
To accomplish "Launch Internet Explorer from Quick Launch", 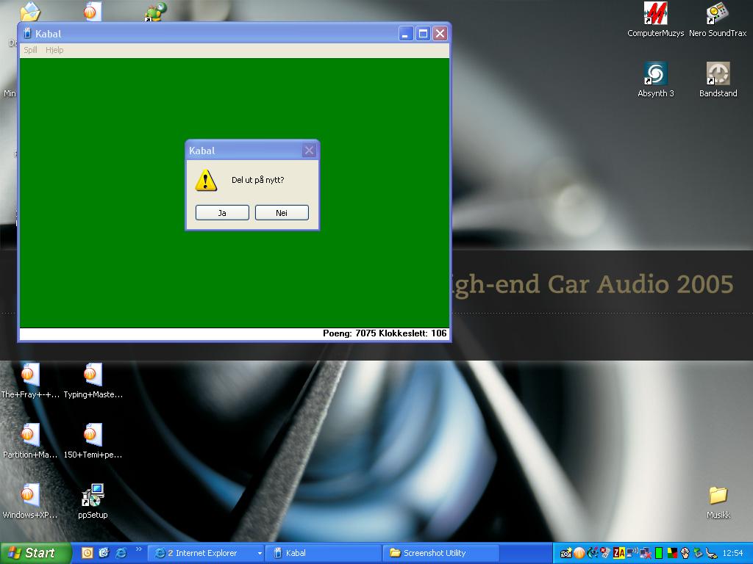I will (121, 553).
